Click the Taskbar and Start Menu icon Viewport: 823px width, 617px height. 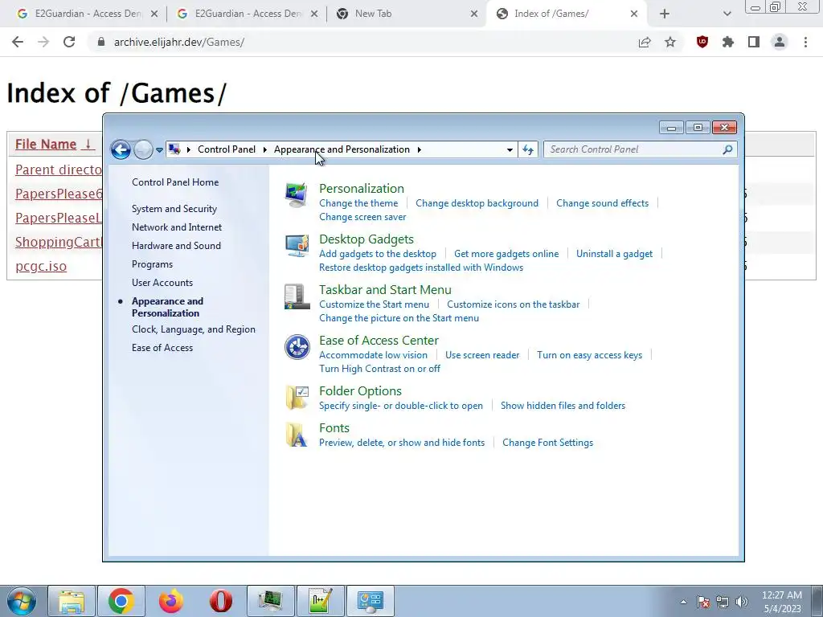(x=297, y=297)
